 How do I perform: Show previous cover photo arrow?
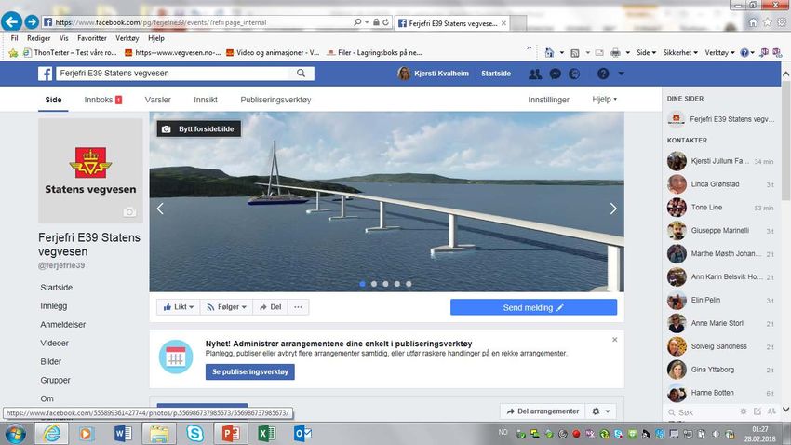click(x=160, y=209)
